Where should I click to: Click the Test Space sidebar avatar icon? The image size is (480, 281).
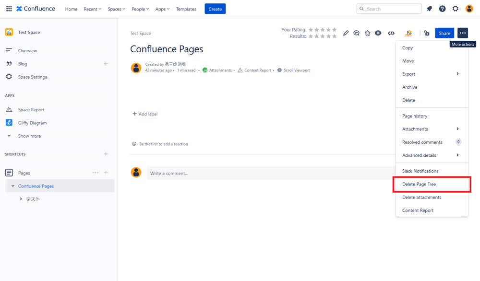click(x=9, y=32)
